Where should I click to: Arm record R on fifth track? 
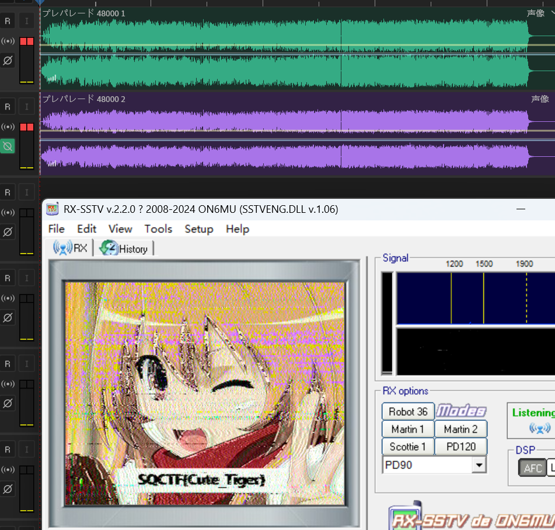click(8, 364)
